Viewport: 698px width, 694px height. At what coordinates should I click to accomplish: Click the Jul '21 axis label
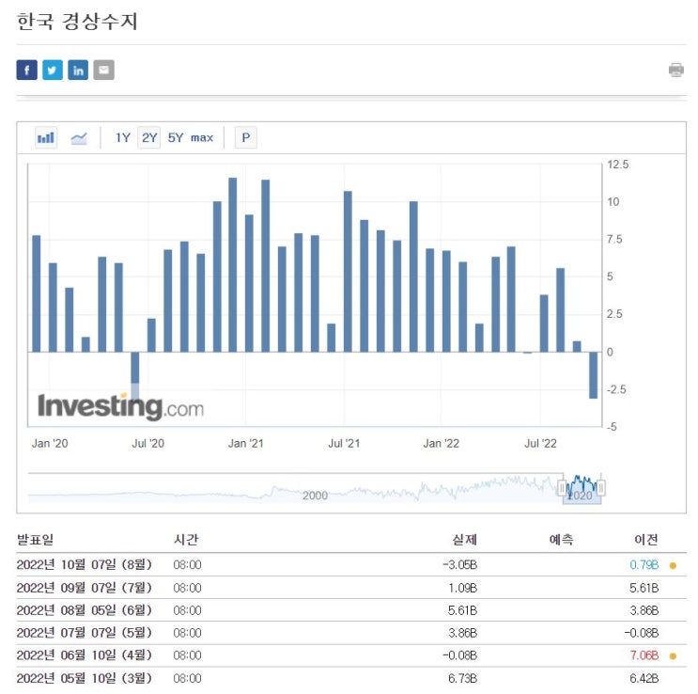pos(344,444)
